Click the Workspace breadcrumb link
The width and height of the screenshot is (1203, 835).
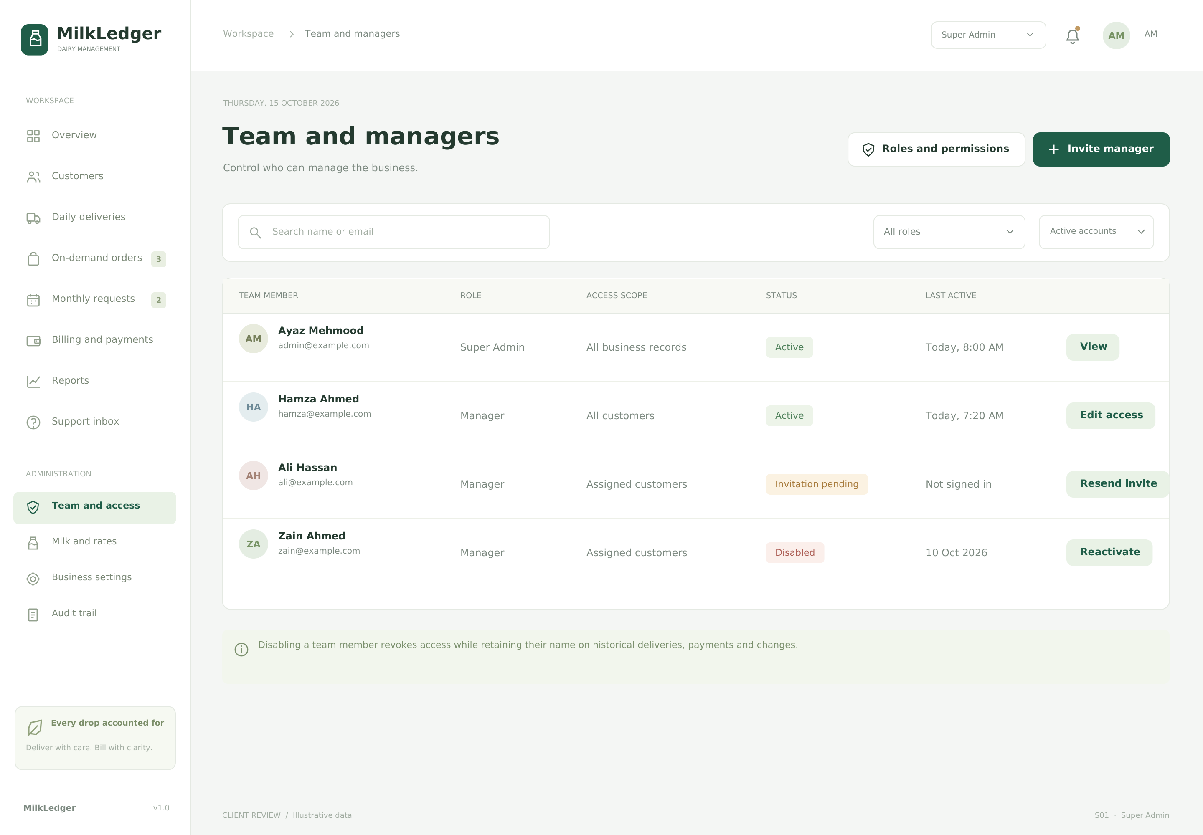[248, 33]
